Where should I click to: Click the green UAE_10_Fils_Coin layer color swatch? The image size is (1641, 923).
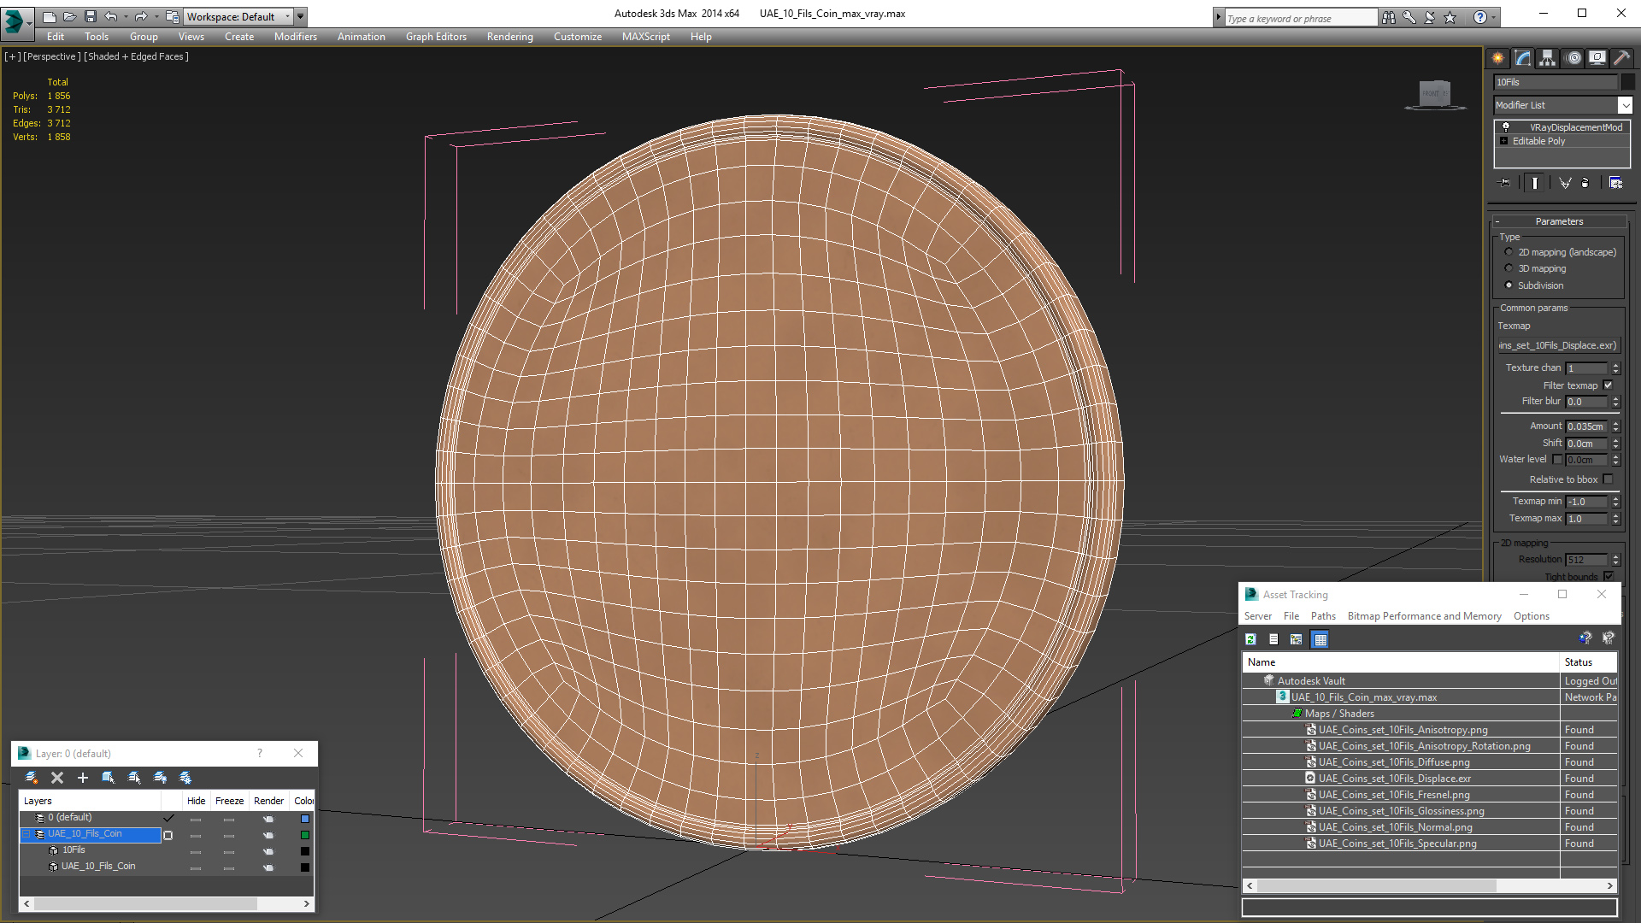point(305,835)
